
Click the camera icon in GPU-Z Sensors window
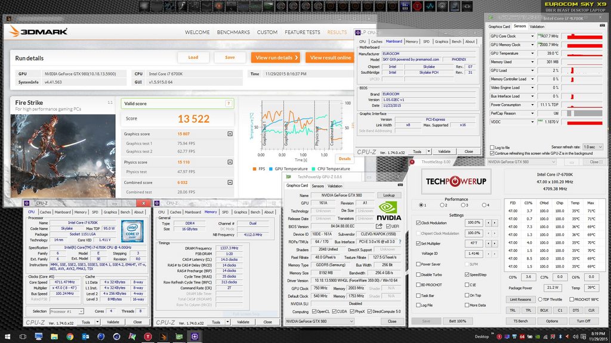[602, 26]
